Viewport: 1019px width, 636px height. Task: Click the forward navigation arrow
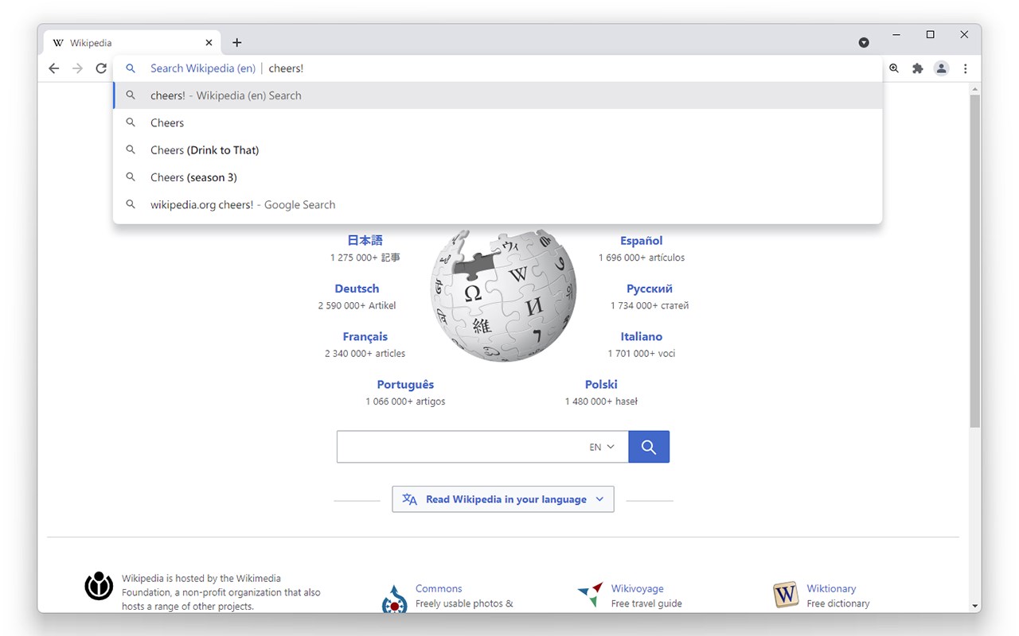[x=77, y=68]
